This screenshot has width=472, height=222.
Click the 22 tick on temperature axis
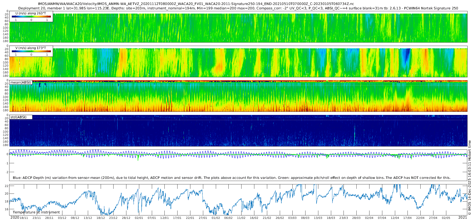(7, 186)
